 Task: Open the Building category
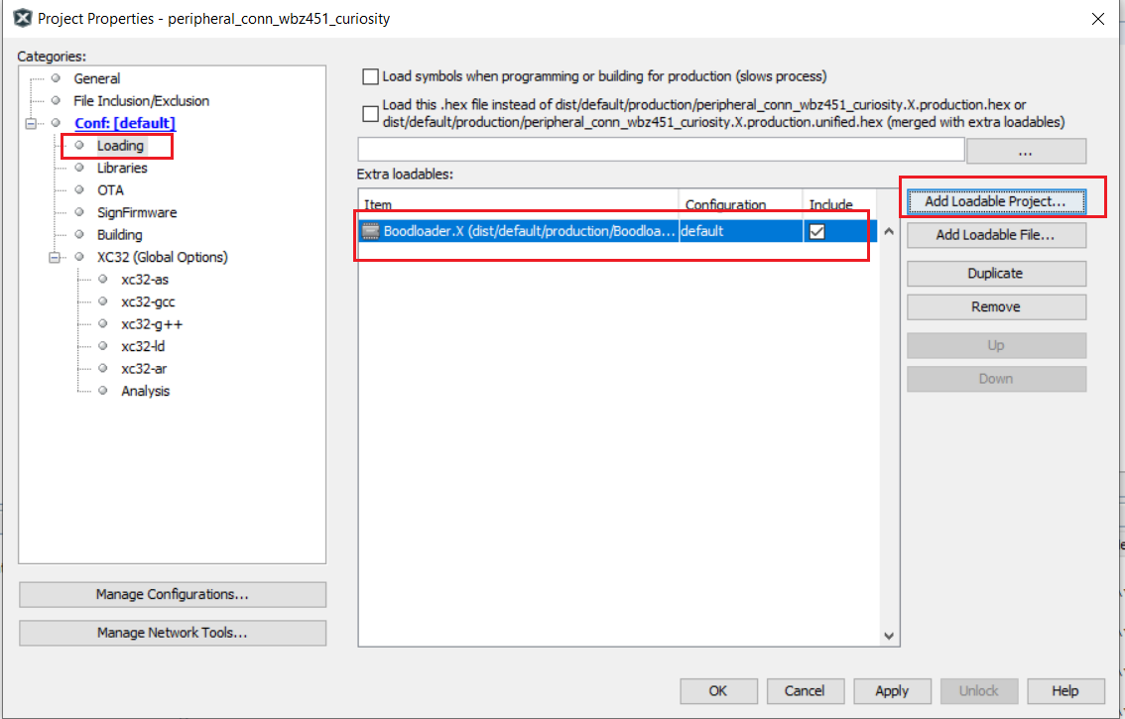point(119,235)
